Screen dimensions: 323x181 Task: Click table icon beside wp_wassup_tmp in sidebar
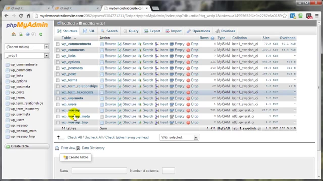click(x=7, y=137)
